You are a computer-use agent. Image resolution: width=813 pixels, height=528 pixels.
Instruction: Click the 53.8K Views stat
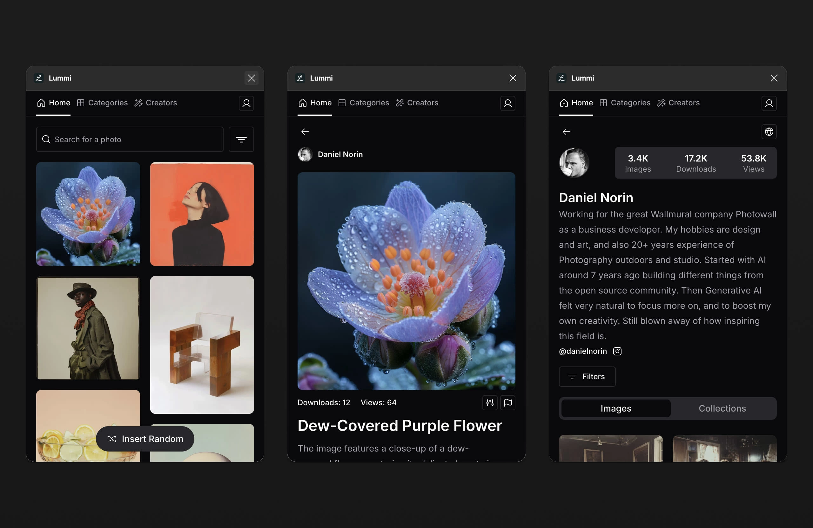point(754,163)
